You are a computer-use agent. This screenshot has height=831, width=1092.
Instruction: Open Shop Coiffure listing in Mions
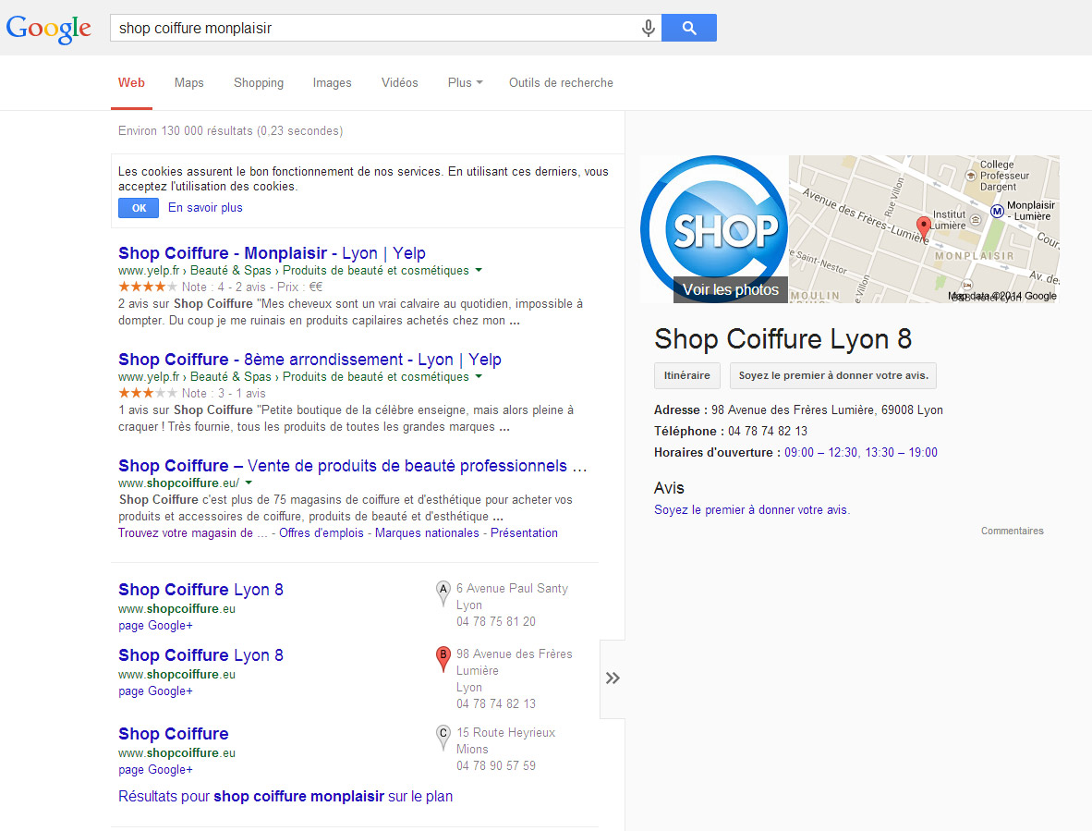(x=174, y=734)
